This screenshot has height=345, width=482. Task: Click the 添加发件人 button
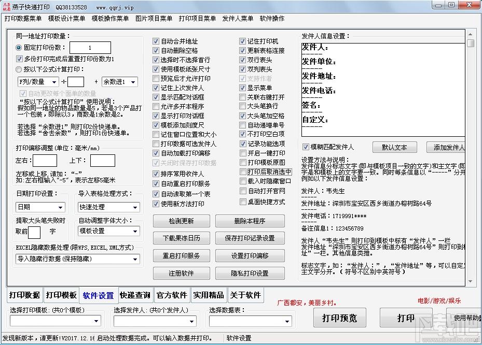pyautogui.click(x=446, y=147)
